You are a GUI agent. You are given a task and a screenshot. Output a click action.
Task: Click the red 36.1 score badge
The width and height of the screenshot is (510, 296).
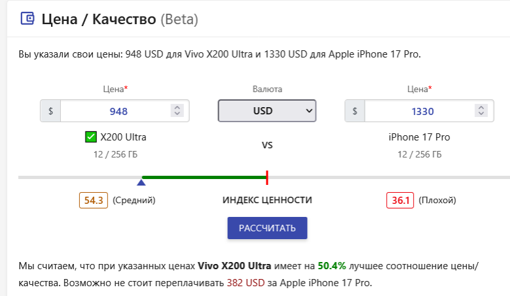[x=400, y=200]
